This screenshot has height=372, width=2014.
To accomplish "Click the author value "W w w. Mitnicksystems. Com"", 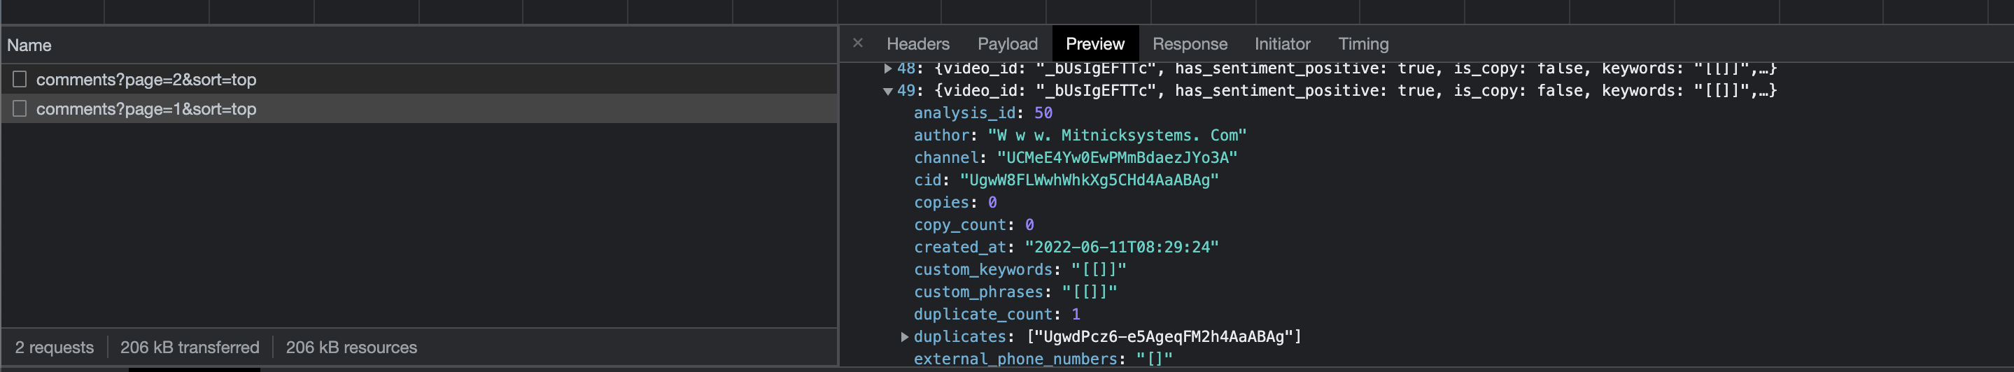I will (x=1118, y=135).
